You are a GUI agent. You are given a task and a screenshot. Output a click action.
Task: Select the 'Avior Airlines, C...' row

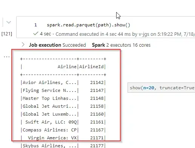63,82
